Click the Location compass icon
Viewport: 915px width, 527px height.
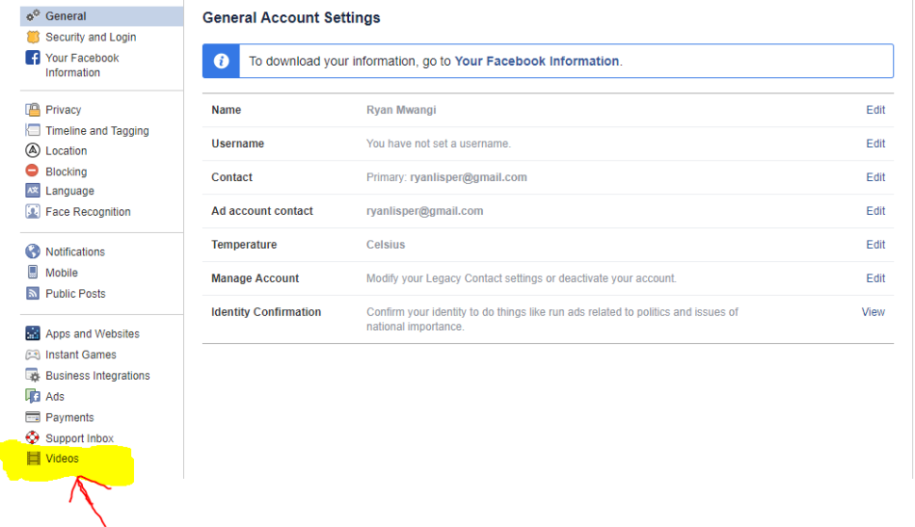click(x=33, y=151)
